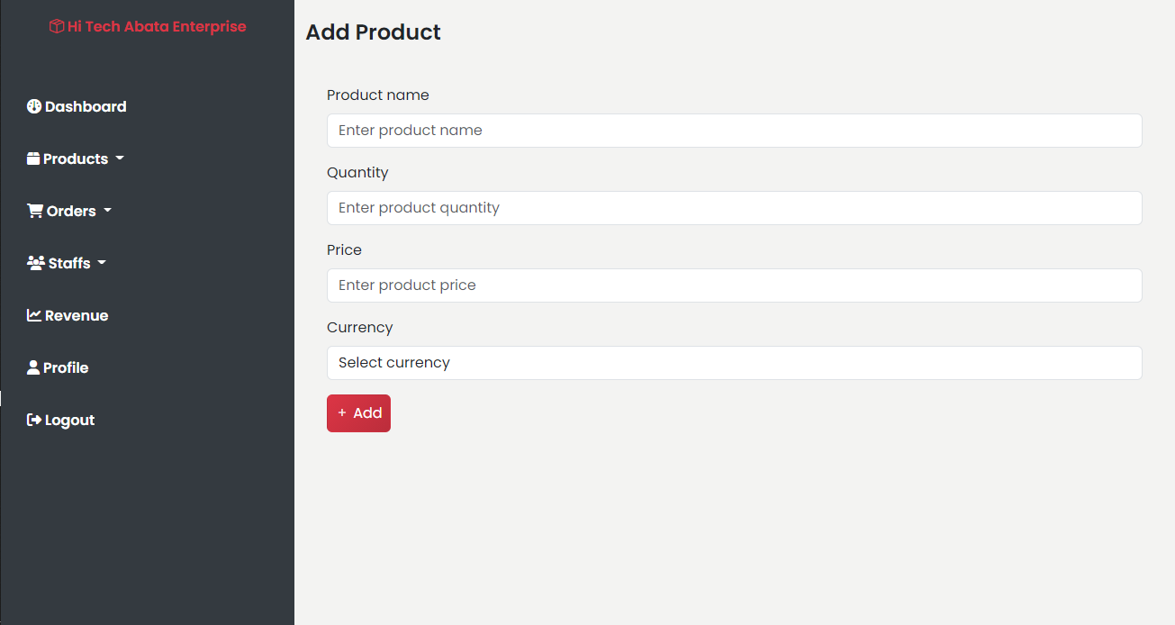Select the product price input field
This screenshot has height=625, width=1175.
coord(734,285)
